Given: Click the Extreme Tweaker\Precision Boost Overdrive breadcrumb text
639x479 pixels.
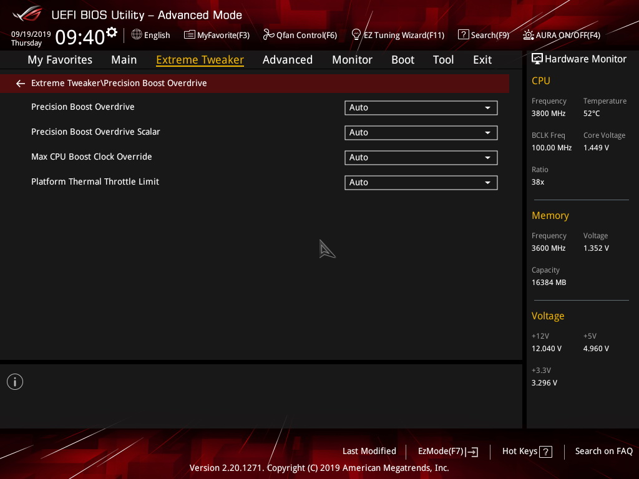Looking at the screenshot, I should [x=119, y=83].
